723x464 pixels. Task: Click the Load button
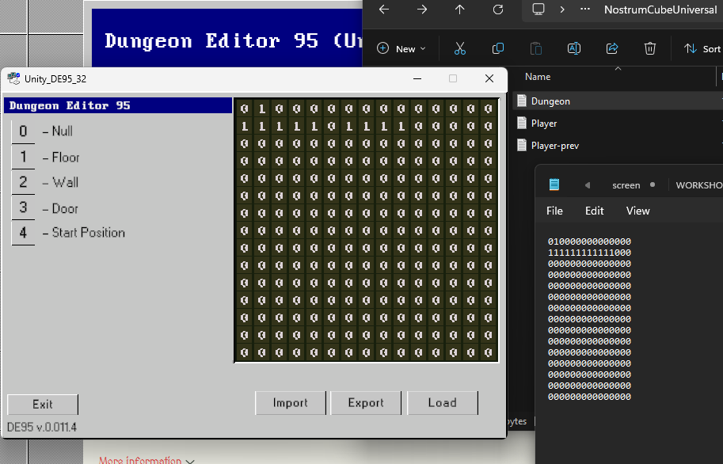tap(442, 403)
